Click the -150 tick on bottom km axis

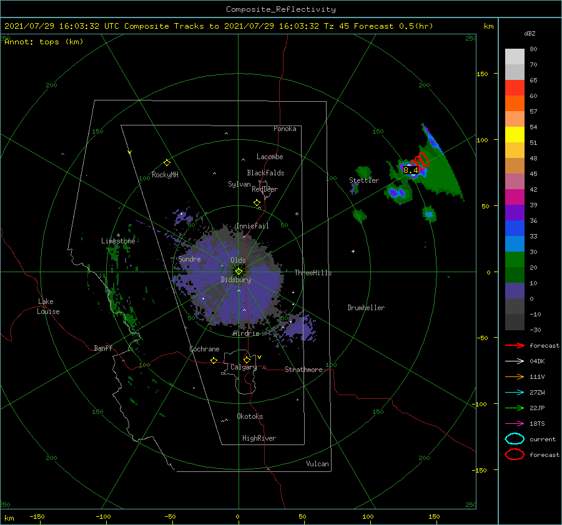point(37,516)
